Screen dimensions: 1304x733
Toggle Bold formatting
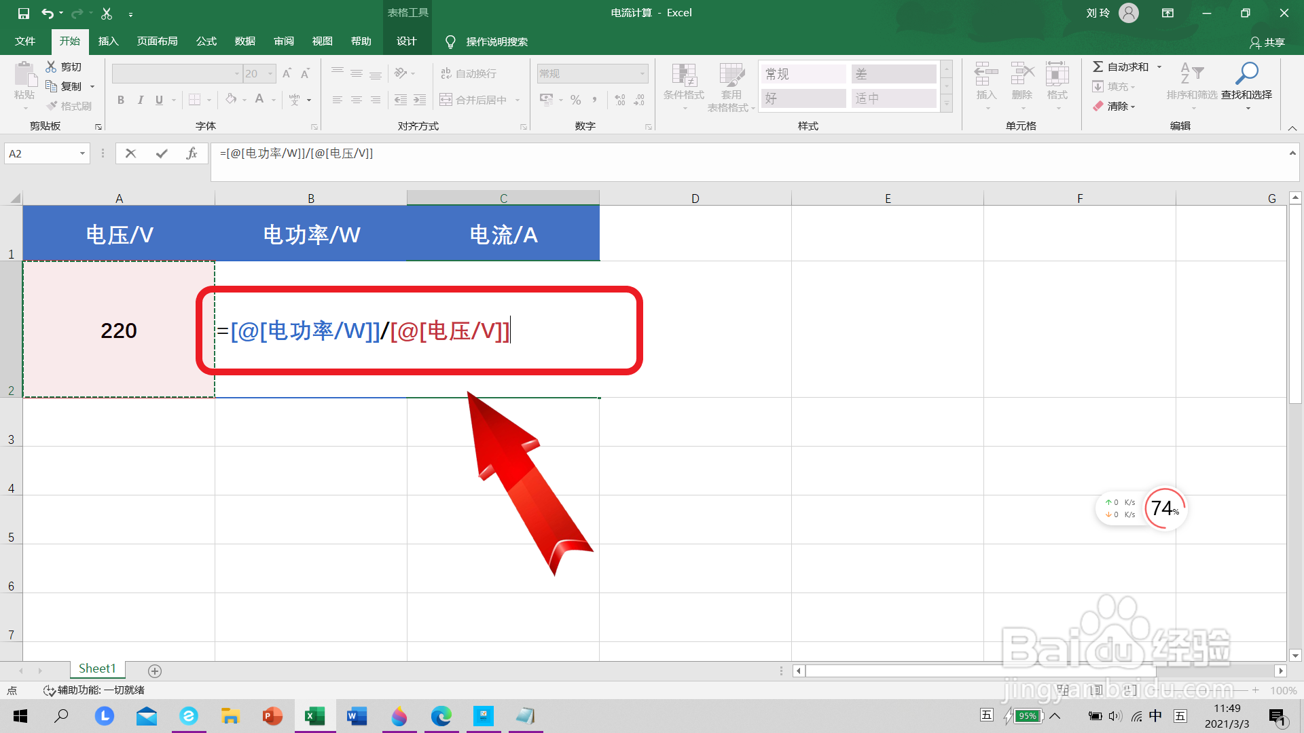121,100
